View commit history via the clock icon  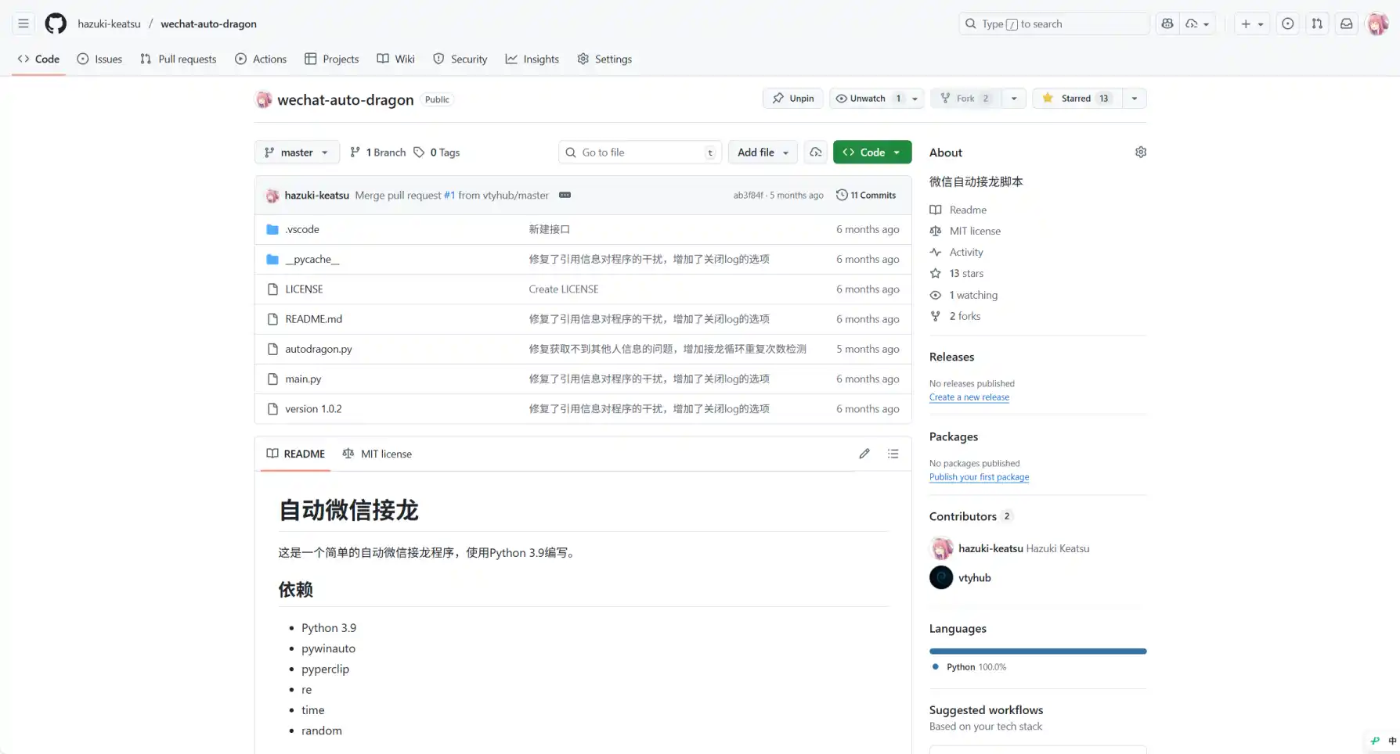pos(866,195)
